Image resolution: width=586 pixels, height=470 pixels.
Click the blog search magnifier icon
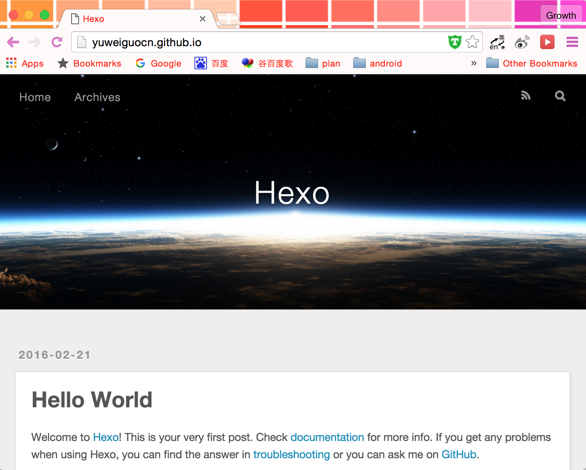pyautogui.click(x=560, y=96)
